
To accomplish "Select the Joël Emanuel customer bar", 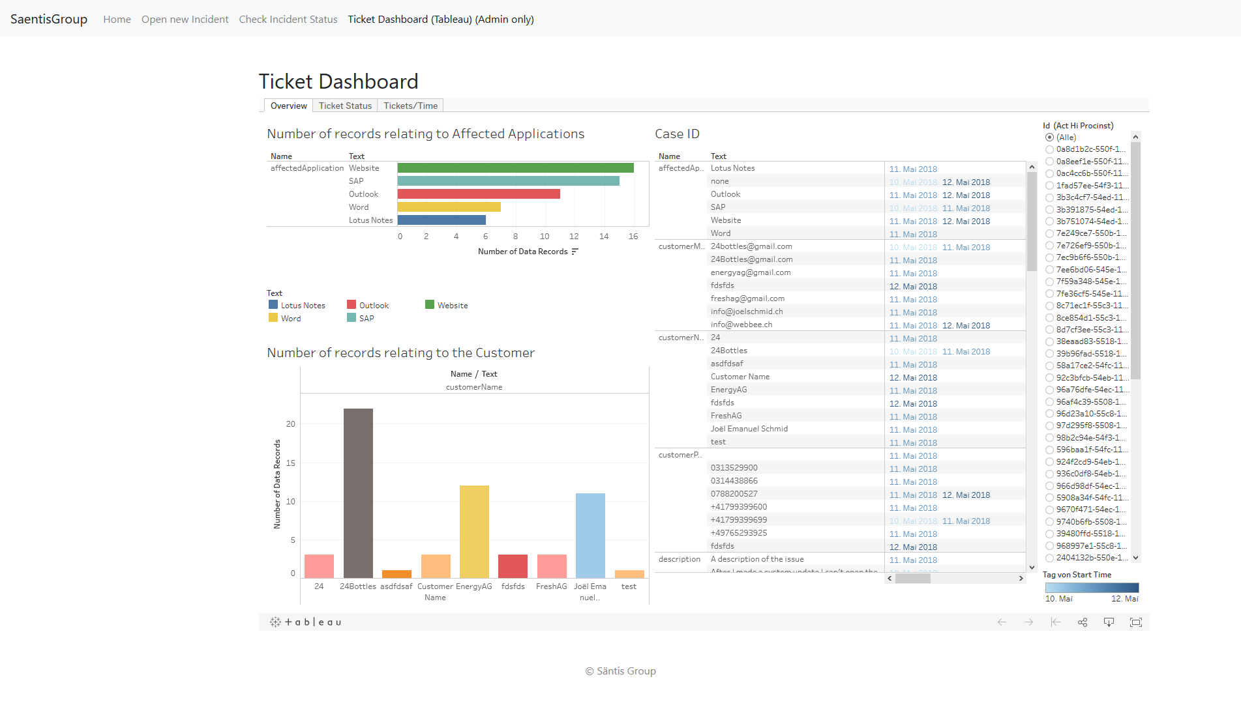I will (x=590, y=536).
